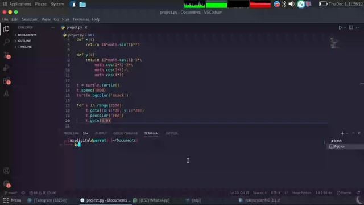Create a new terminal with plus icon
This screenshot has height=205, width=364.
click(x=342, y=133)
